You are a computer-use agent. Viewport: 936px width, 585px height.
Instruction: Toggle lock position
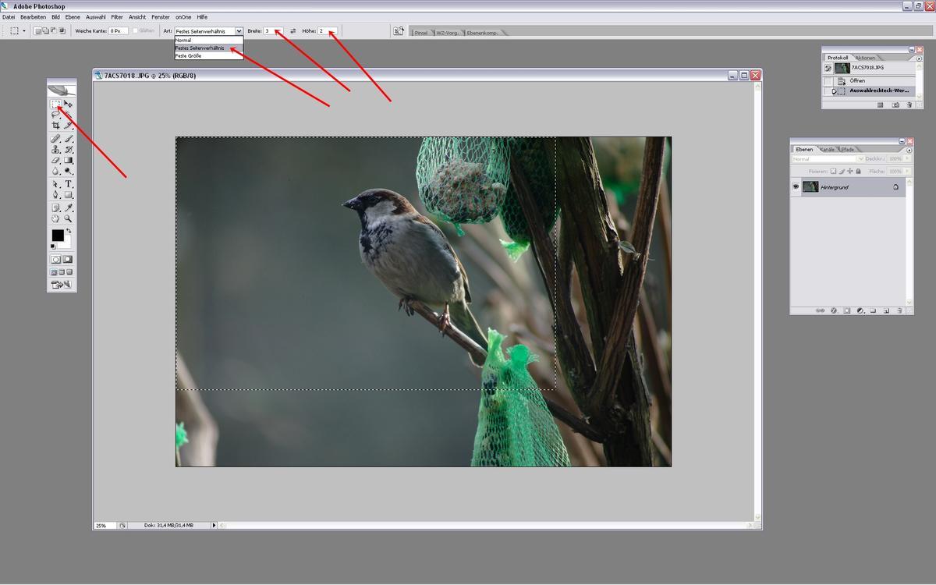click(x=850, y=171)
